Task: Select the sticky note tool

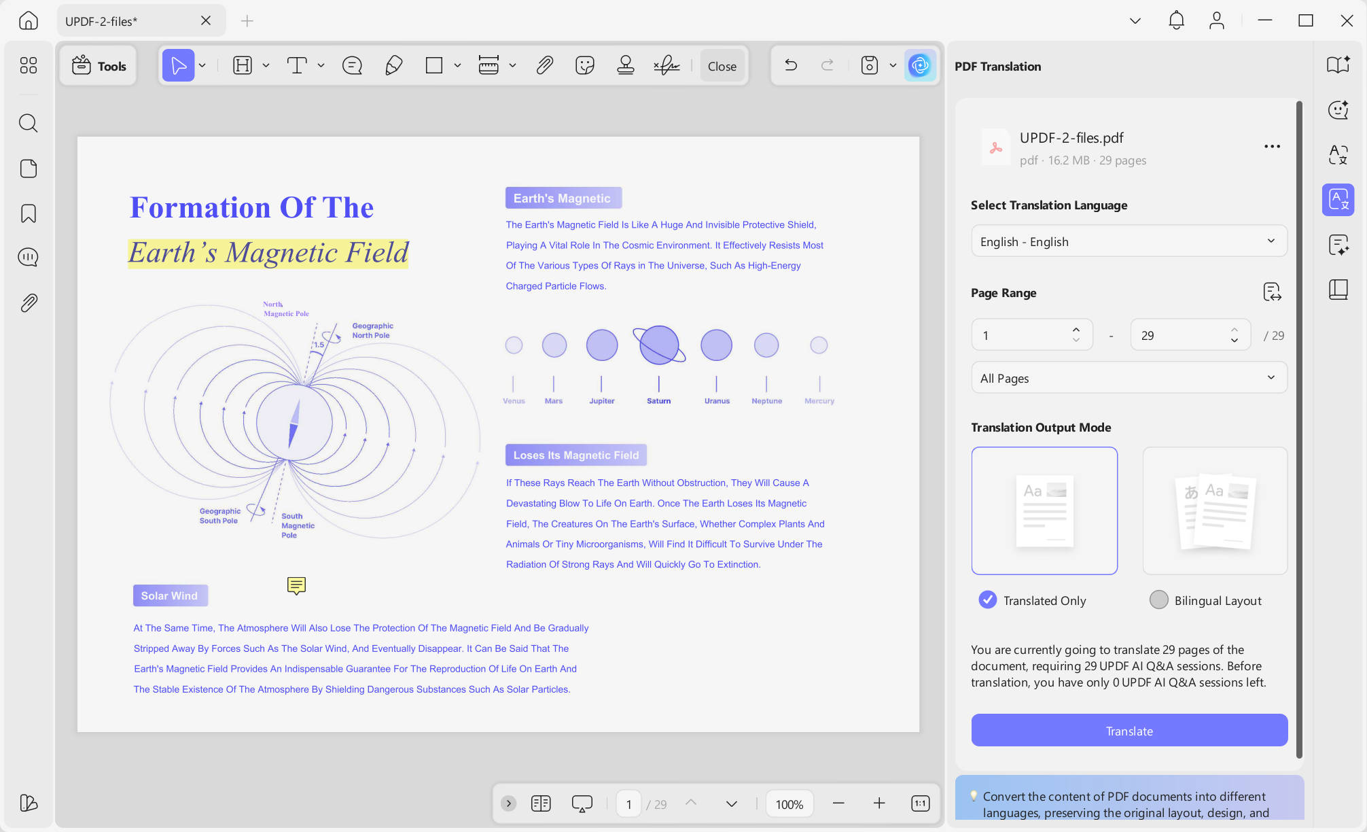Action: coord(352,65)
